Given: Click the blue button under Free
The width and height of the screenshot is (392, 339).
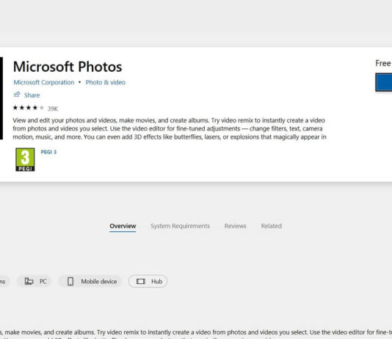Looking at the screenshot, I should [x=384, y=82].
